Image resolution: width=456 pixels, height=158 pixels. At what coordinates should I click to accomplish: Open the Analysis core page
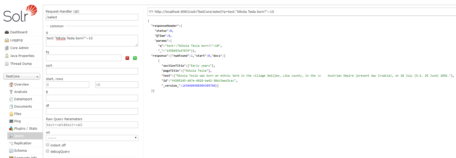coord(21,92)
